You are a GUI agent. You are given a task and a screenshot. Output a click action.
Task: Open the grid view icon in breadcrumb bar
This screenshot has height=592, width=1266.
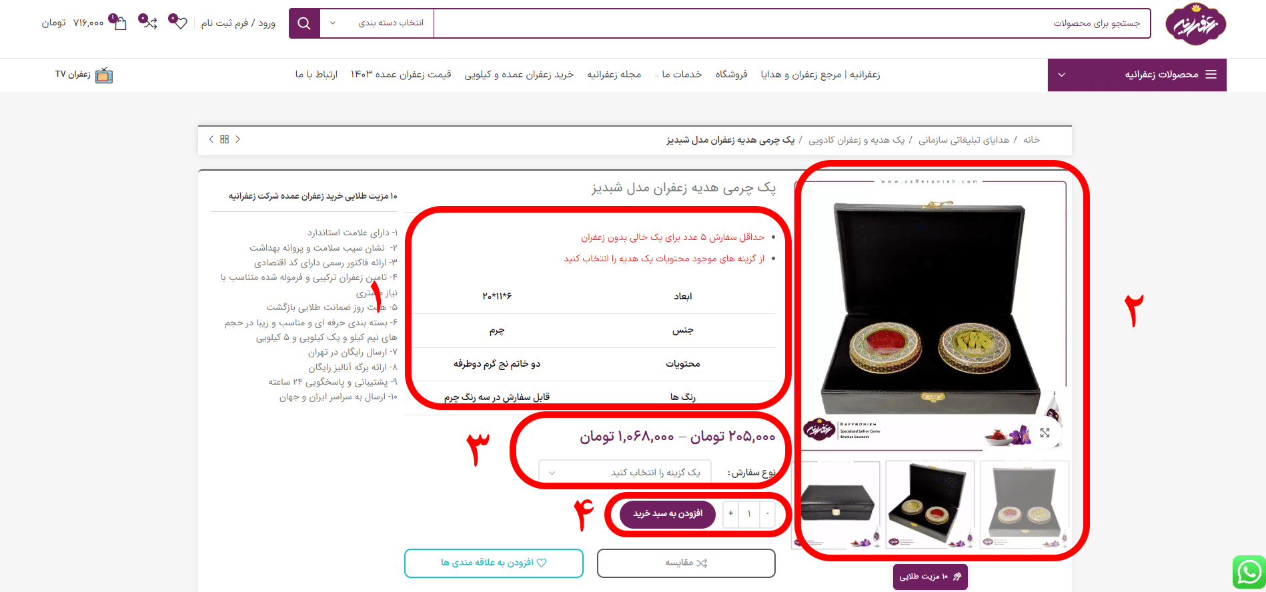tap(224, 139)
